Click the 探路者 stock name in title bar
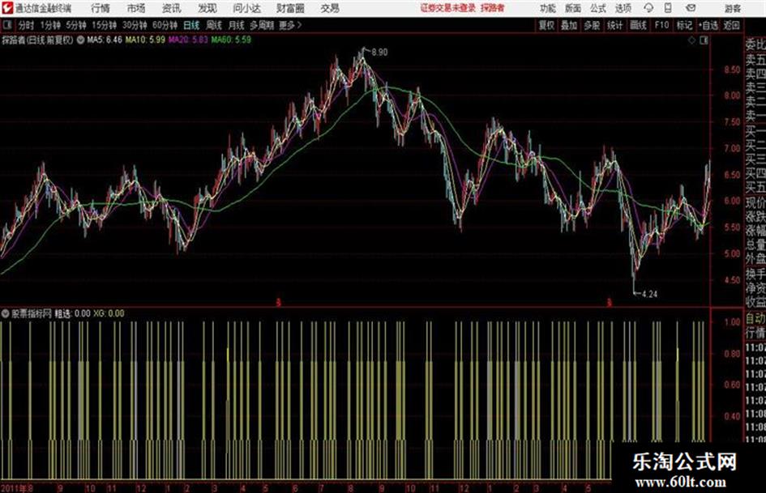This screenshot has width=766, height=493. click(493, 8)
